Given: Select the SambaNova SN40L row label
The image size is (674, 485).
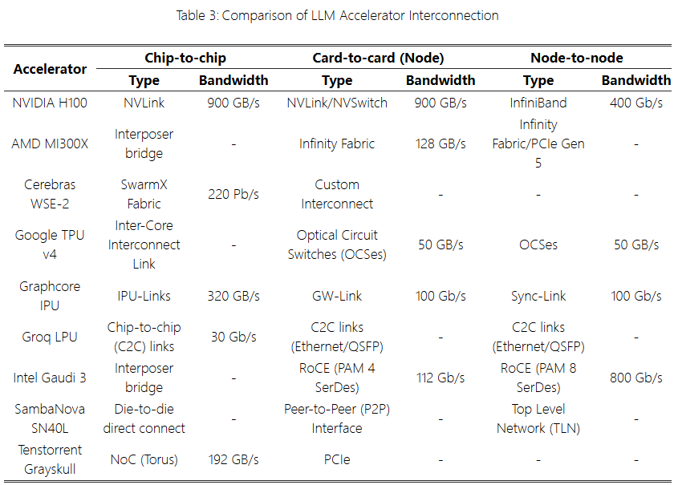Looking at the screenshot, I should click(x=50, y=418).
